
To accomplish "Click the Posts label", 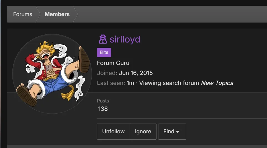I will click(103, 101).
